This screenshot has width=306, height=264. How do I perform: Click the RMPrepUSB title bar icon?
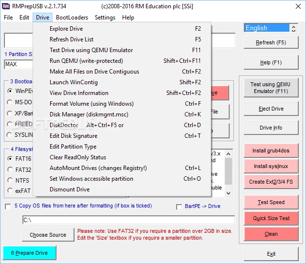pyautogui.click(x=6, y=6)
